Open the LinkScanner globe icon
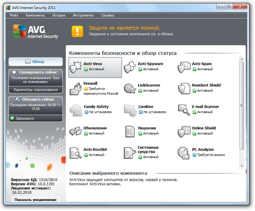This screenshot has height=211, width=255. (x=130, y=88)
